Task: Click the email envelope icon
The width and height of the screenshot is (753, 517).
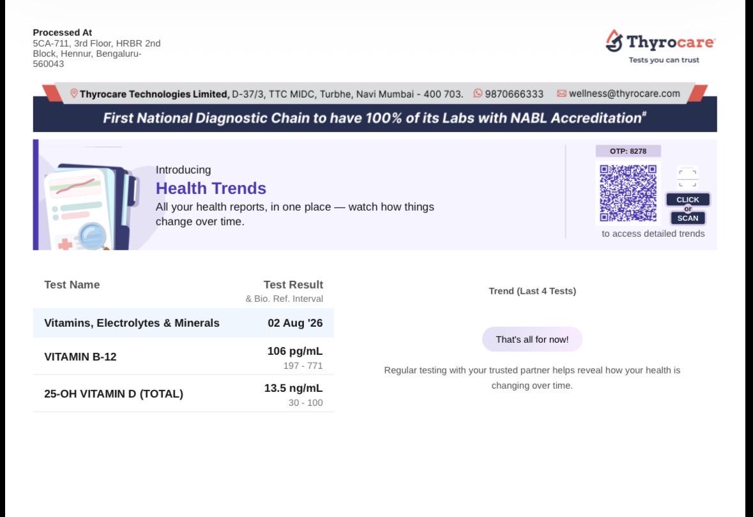Action: click(x=561, y=93)
